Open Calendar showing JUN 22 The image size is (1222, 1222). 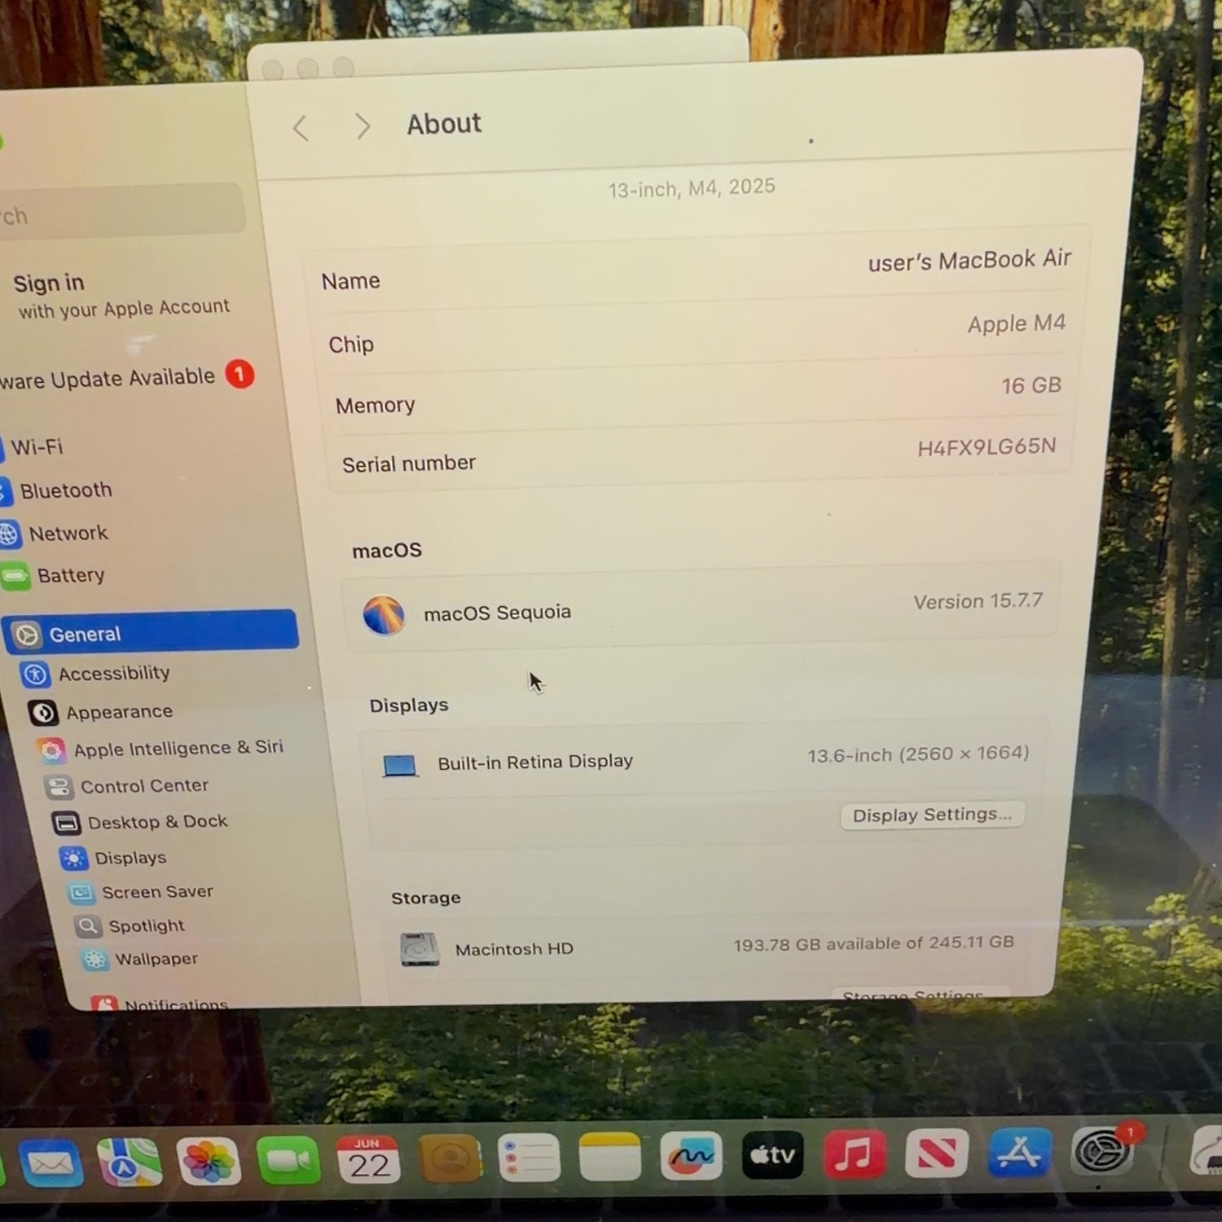[x=368, y=1159]
